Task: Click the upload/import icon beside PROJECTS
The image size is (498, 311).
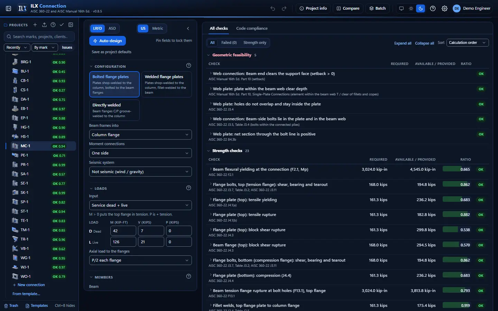Action: pyautogui.click(x=44, y=25)
